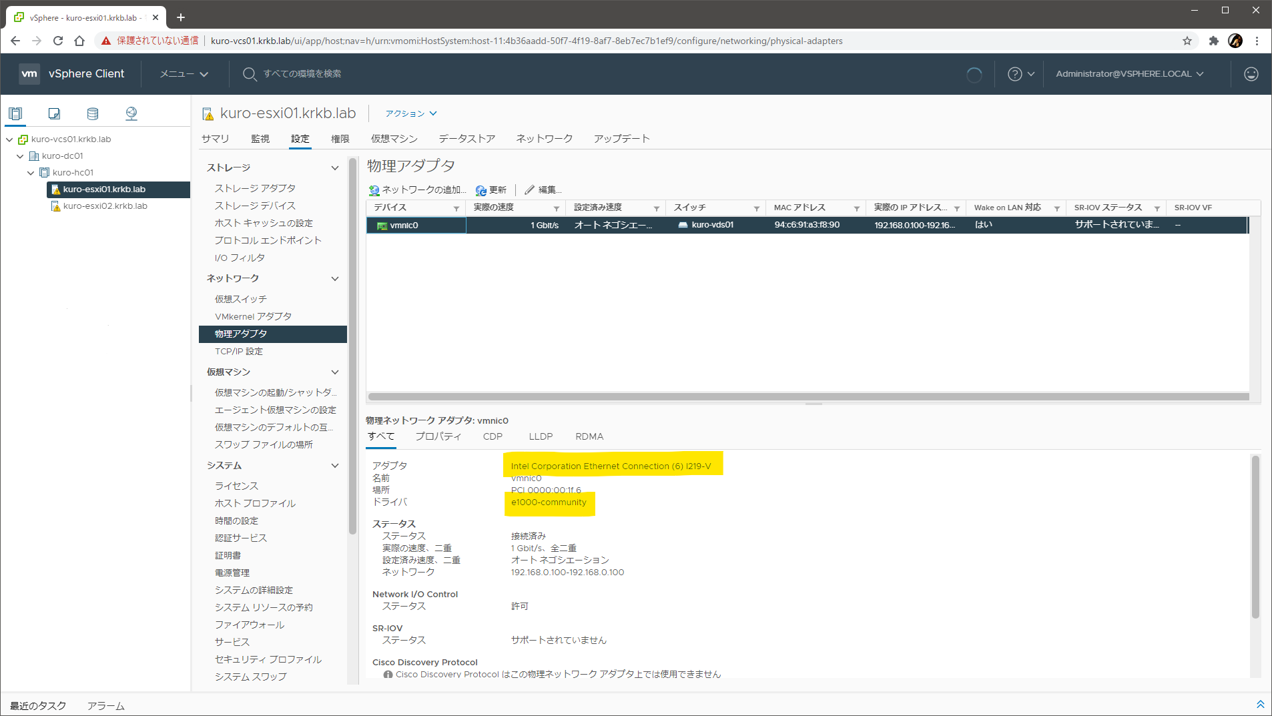The image size is (1272, 716).
Task: Open the Hosts and Clusters inventory view icon
Action: [15, 113]
